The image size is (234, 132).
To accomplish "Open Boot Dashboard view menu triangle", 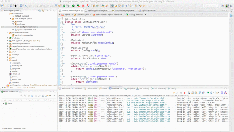I will tap(54, 95).
